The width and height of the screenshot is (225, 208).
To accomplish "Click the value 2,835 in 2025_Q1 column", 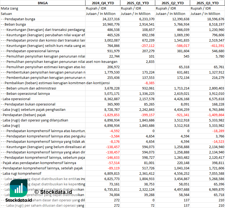I will click(x=150, y=62).
